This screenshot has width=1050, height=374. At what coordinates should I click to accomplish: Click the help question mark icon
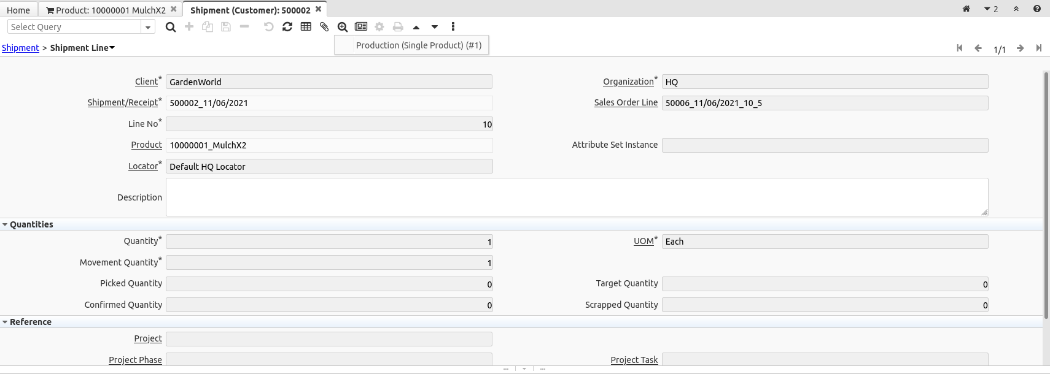[1037, 9]
